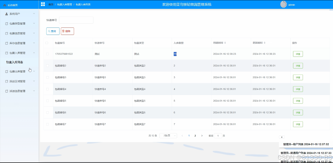Screen dimensions: 333x163
Task: Focus the 快递单号 search input field
Action: click(x=76, y=20)
